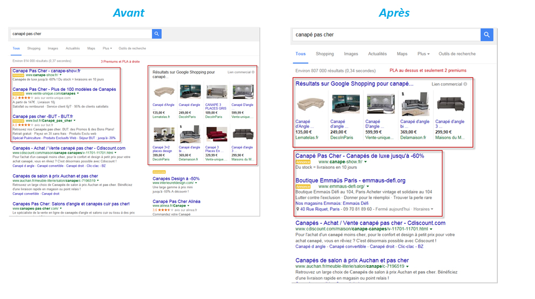Click the blue search button in Après screenshot
The image size is (535, 299).
pos(487,34)
